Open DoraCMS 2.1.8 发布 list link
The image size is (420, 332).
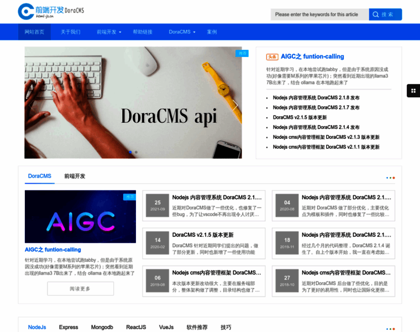[x=316, y=97]
